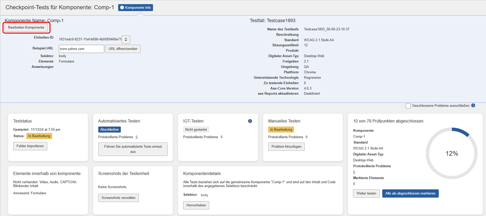The height and width of the screenshot is (216, 486).
Task: Click the Fehler importieren button
Action: [30, 146]
